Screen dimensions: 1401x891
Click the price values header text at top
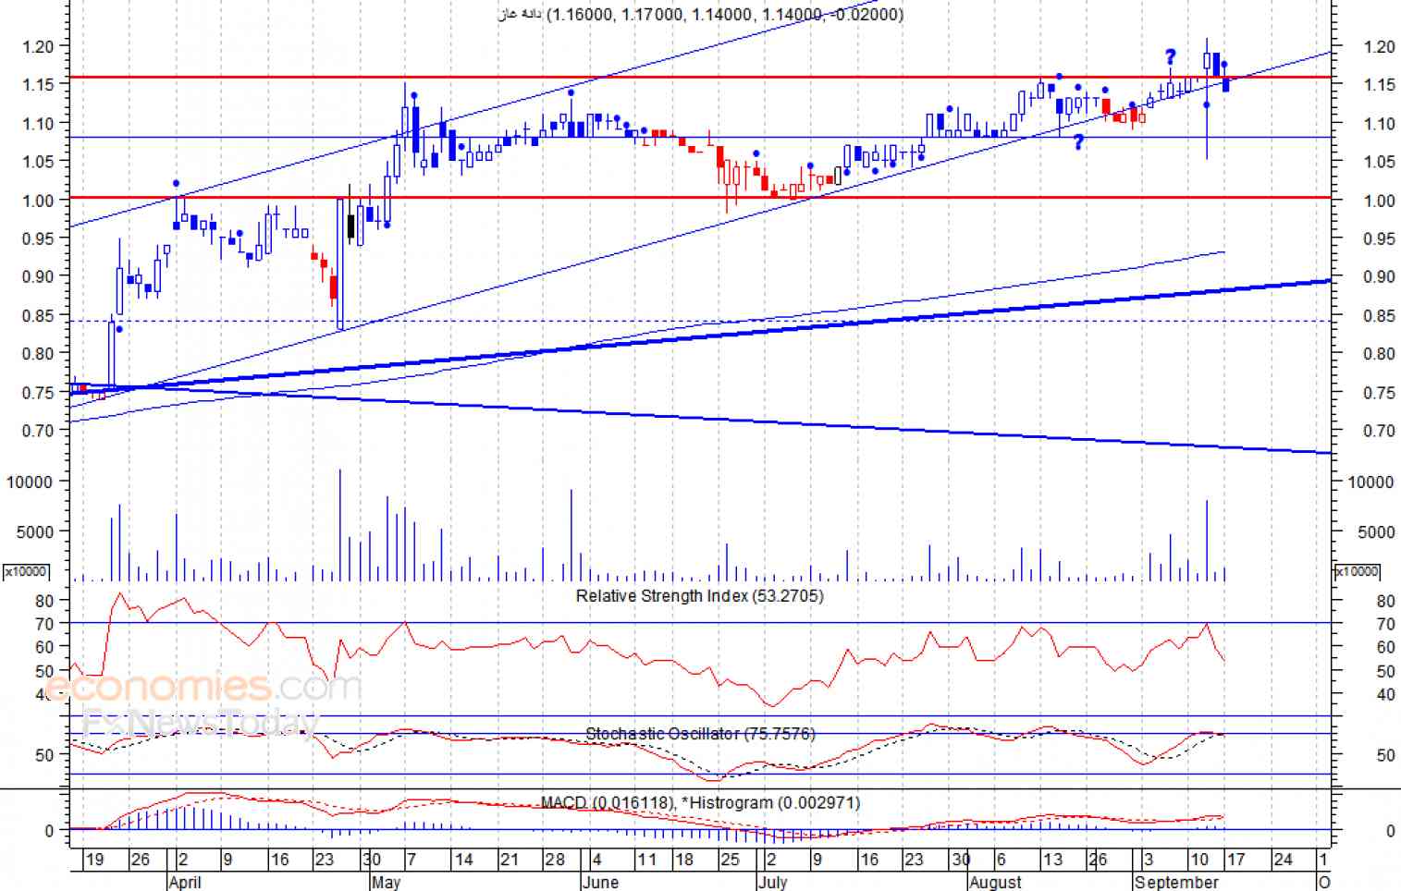[700, 14]
